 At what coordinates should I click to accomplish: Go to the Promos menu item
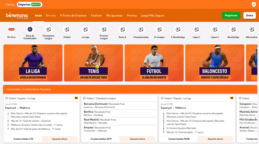(x=132, y=16)
